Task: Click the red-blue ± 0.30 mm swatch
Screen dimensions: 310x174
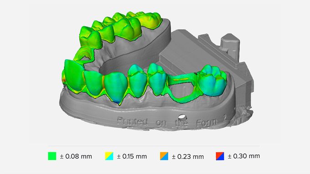Action: pyautogui.click(x=220, y=156)
